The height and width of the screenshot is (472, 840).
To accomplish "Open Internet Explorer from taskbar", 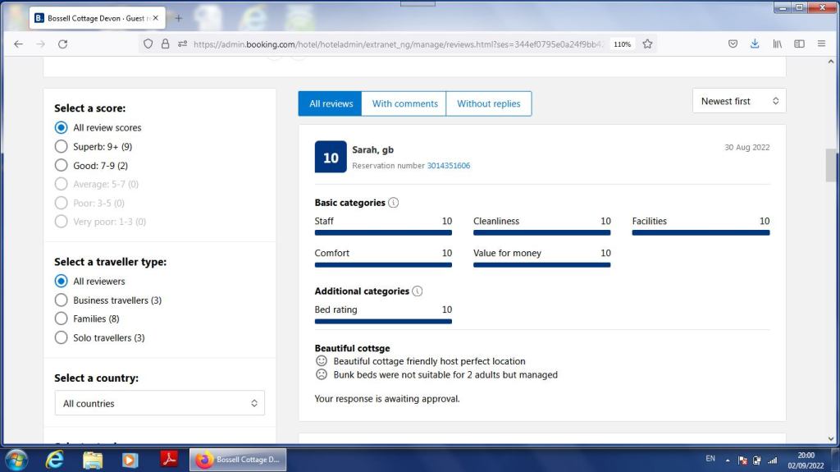I will click(x=55, y=460).
